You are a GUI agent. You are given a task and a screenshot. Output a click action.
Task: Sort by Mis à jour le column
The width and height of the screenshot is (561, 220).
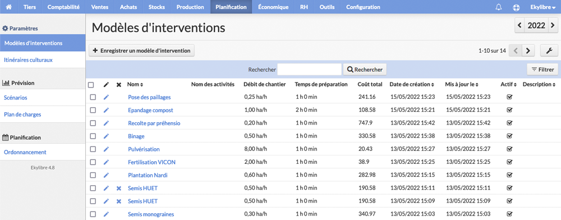462,84
